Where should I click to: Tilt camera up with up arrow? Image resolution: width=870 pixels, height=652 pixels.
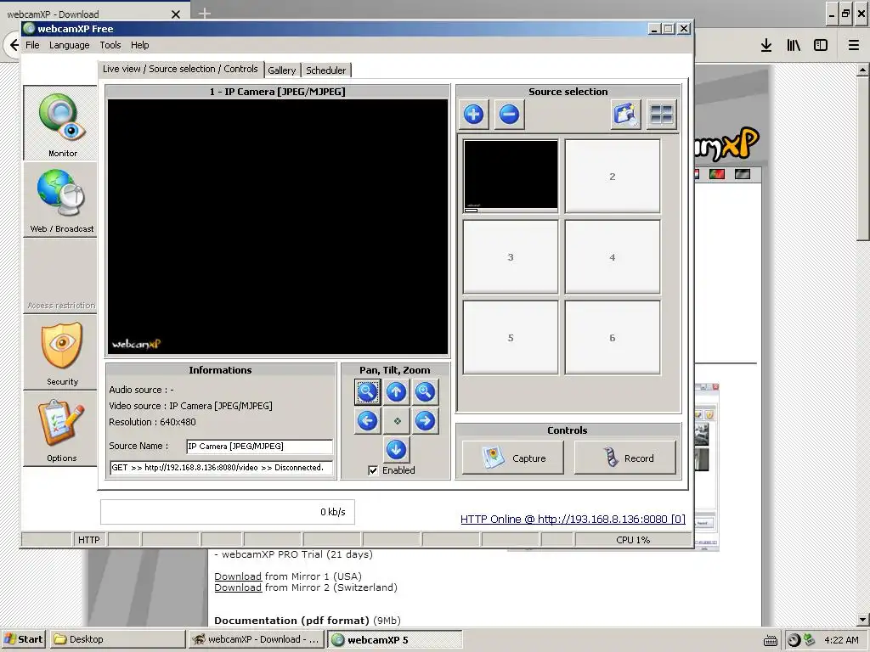pyautogui.click(x=396, y=392)
